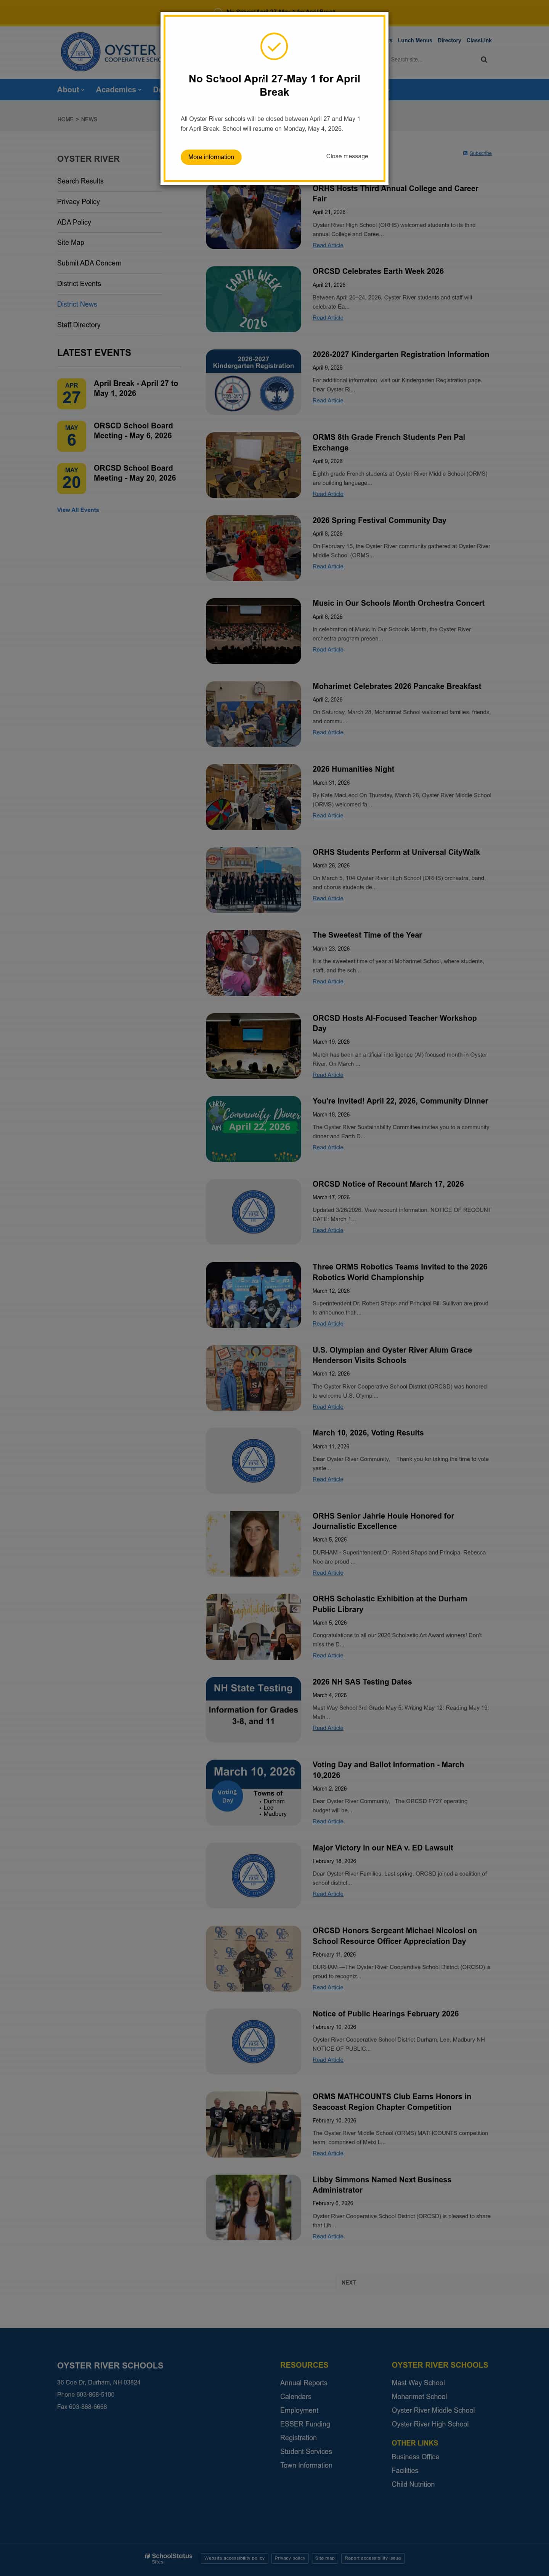
Task: Open the April Break event title
Action: 136,388
